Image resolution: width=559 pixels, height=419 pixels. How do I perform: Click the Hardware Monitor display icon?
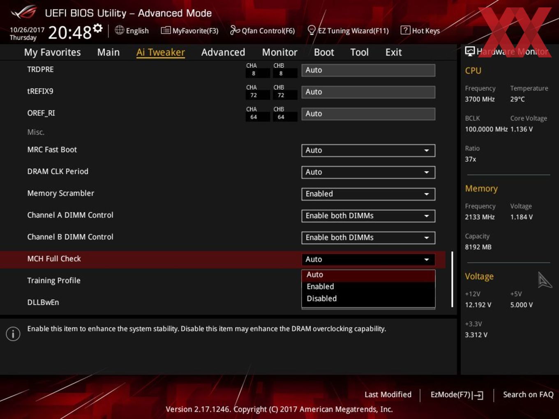[470, 51]
